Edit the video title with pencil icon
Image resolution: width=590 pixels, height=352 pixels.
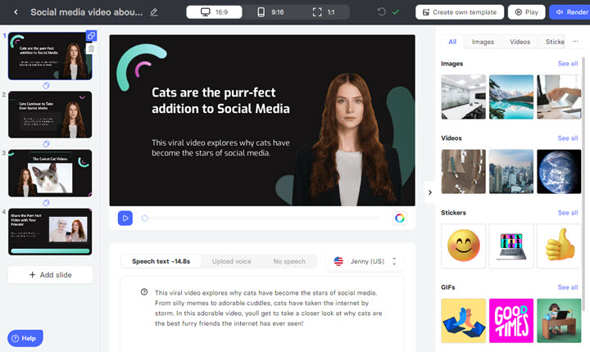(x=154, y=12)
